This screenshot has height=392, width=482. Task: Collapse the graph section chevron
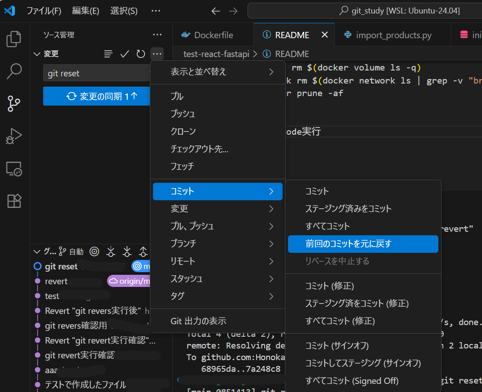tap(37, 251)
